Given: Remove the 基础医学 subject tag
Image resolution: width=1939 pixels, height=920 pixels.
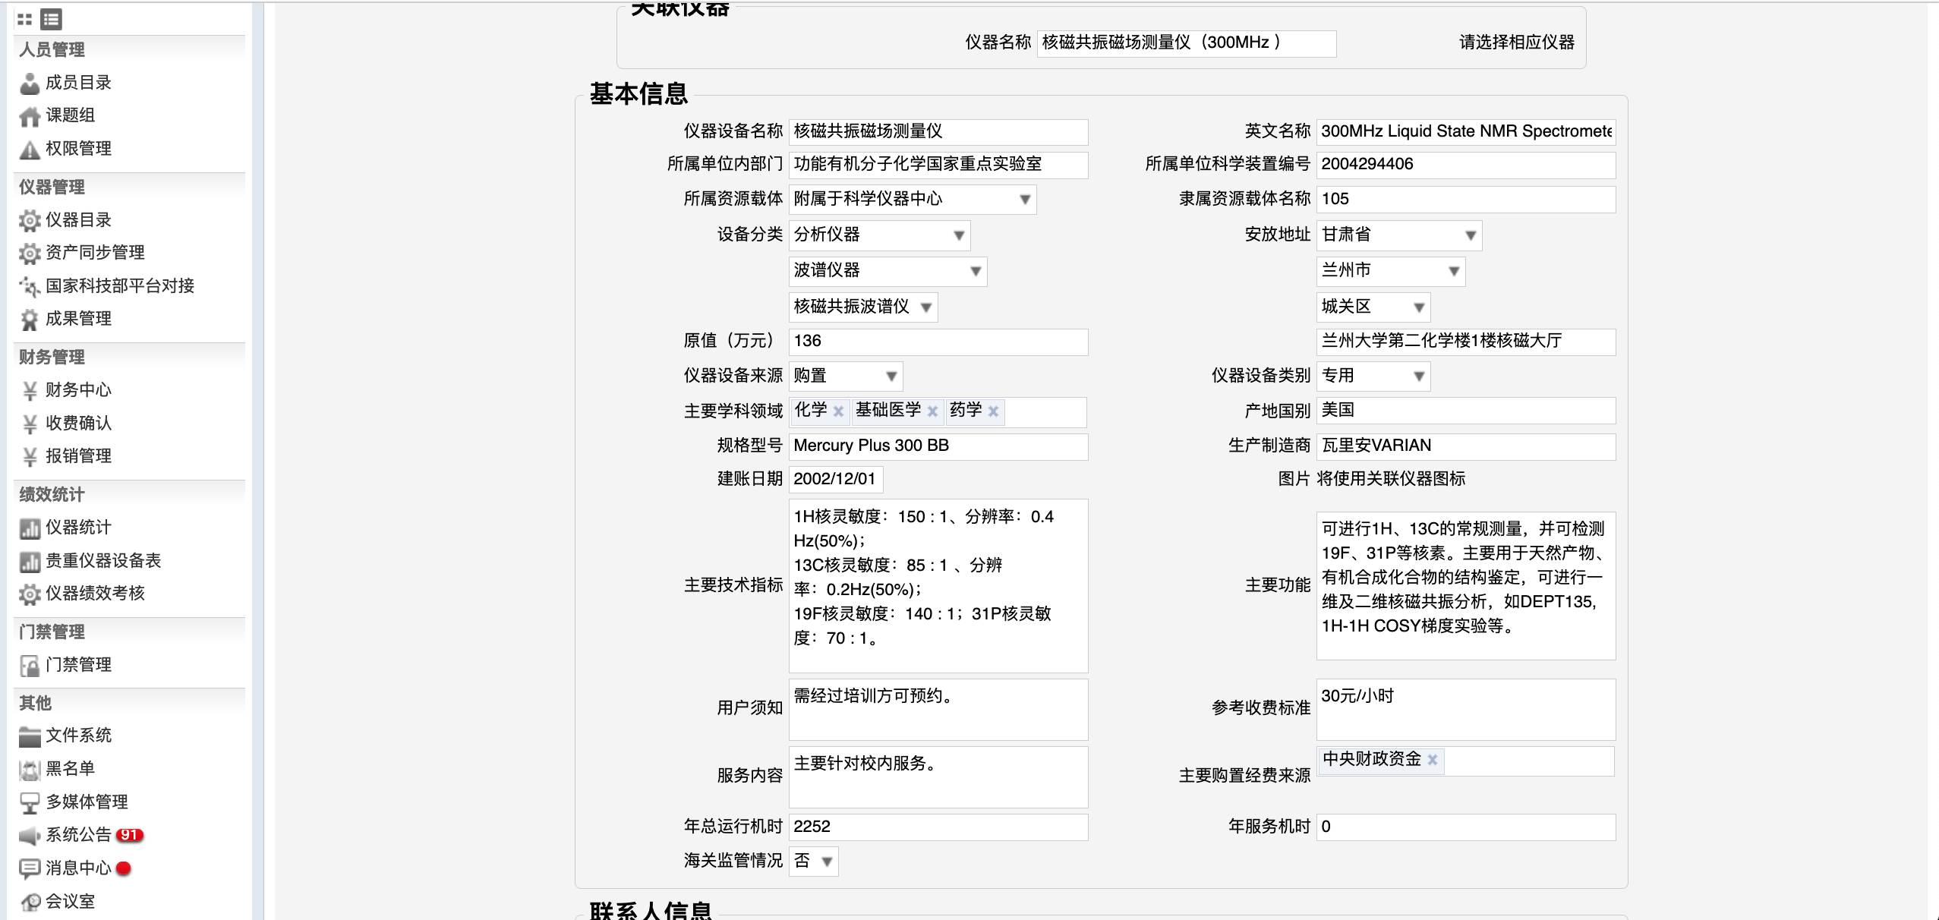Looking at the screenshot, I should pos(932,411).
